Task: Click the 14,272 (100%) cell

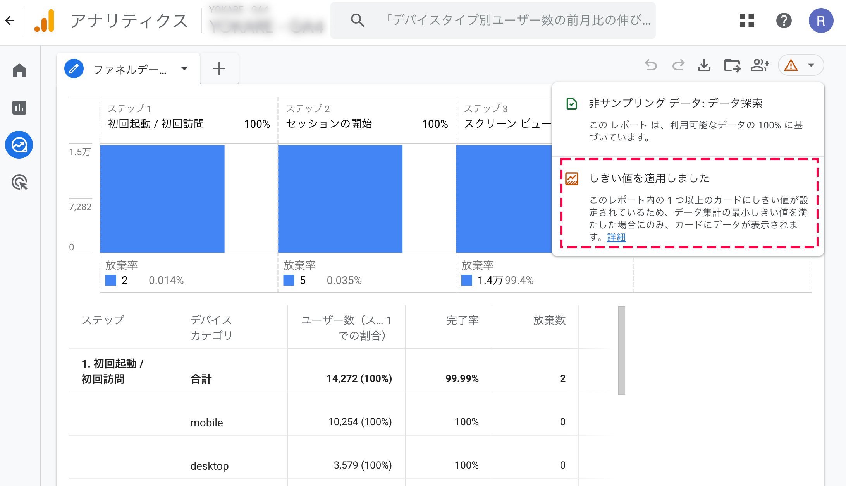Action: 359,378
